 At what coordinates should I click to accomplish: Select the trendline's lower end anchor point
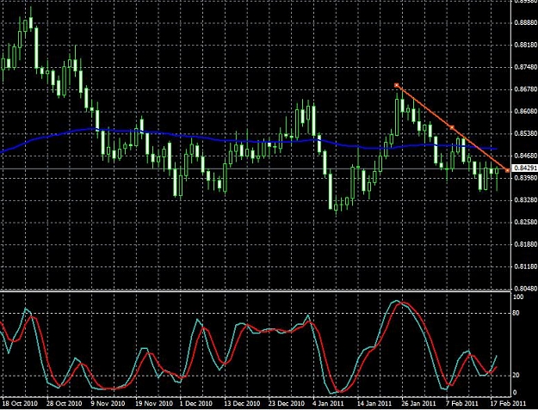tap(508, 170)
